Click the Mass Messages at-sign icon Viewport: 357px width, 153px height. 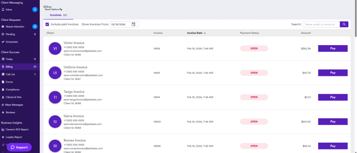pyautogui.click(x=3, y=105)
